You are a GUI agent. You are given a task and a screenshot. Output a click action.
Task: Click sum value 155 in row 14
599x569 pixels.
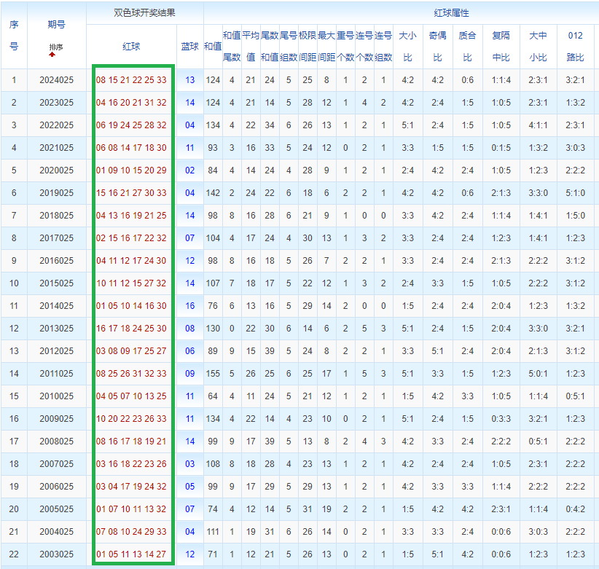213,374
